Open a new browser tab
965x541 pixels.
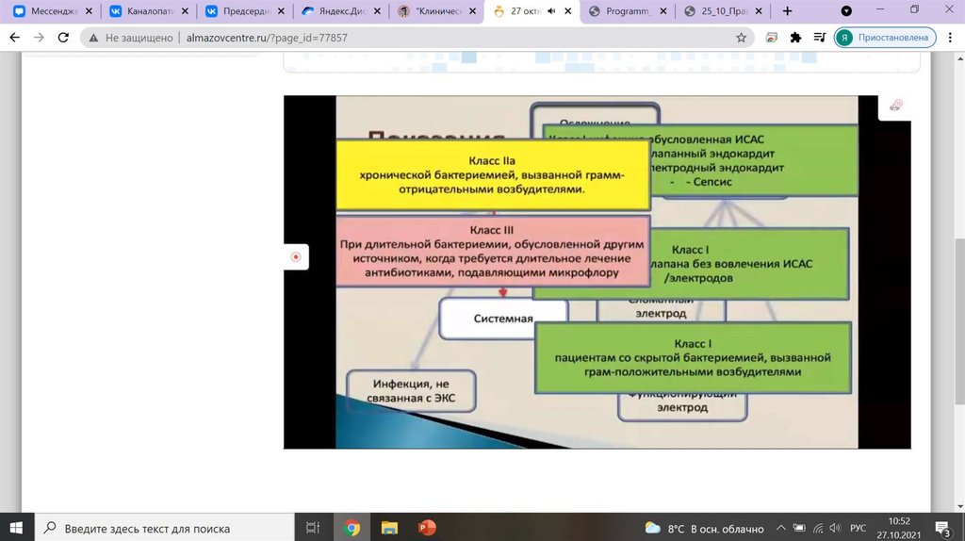(x=787, y=11)
